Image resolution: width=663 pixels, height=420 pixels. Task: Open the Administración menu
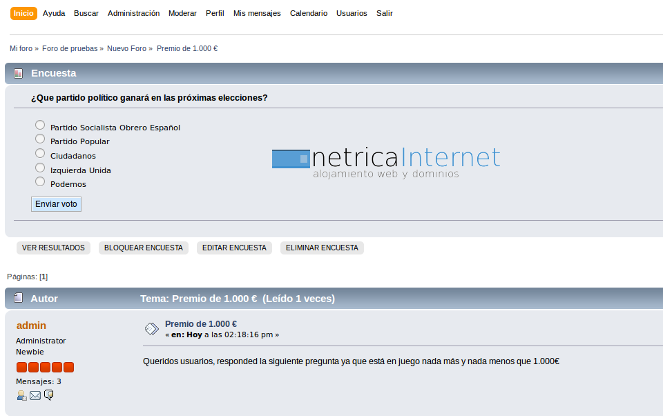(133, 13)
